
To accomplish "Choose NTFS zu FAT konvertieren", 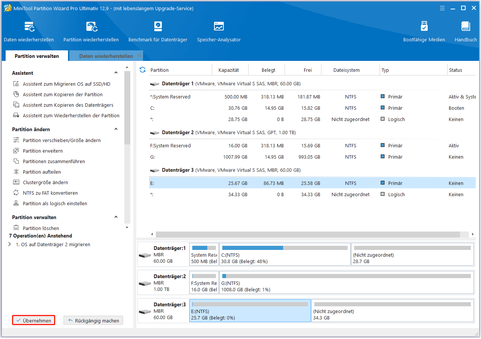I will 50,193.
